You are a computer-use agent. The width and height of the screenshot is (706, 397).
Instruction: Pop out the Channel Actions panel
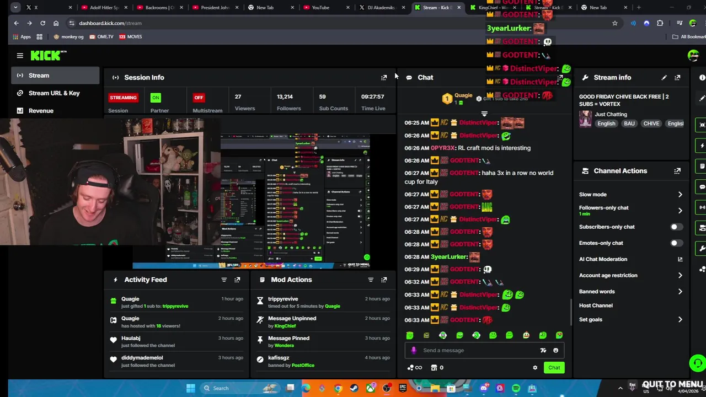(677, 171)
